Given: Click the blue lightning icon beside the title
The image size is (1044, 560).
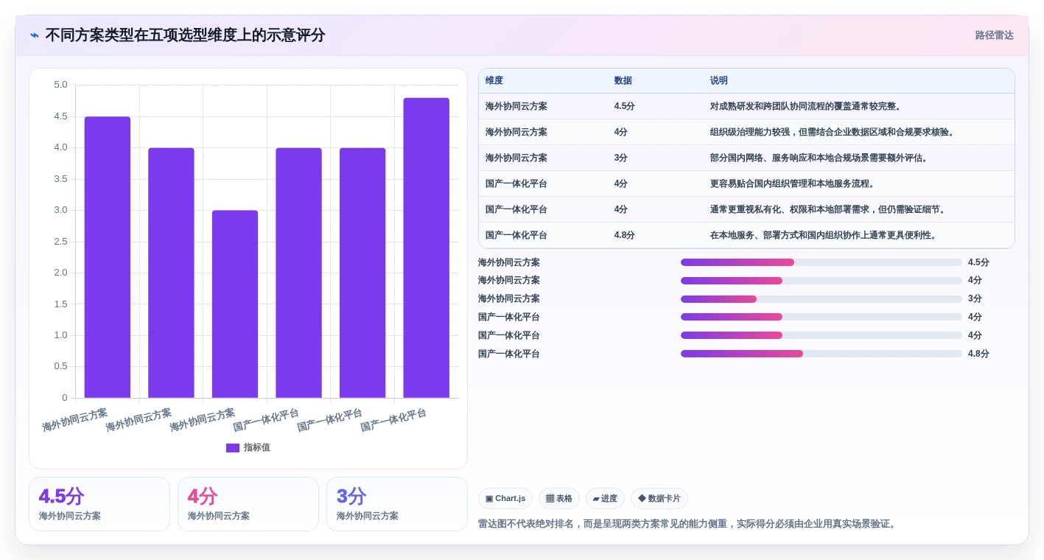Looking at the screenshot, I should coord(35,35).
